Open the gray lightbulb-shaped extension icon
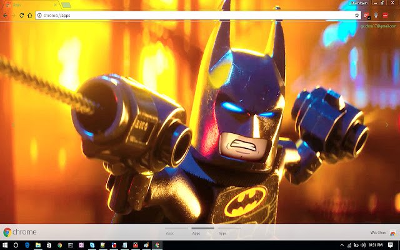 pos(376,15)
